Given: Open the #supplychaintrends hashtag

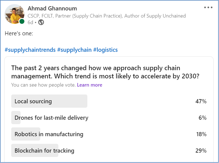Looking at the screenshot, I should coord(30,50).
